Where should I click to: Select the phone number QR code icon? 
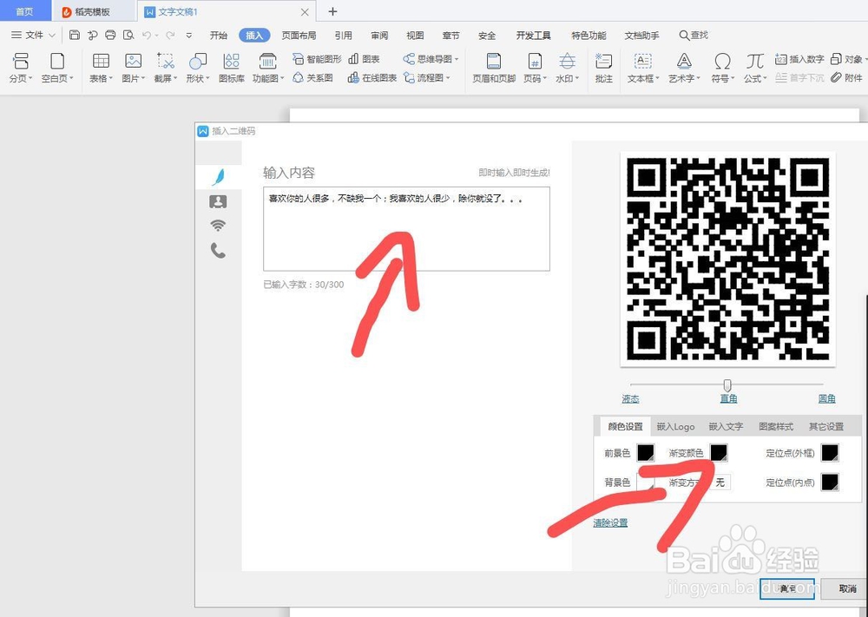click(x=218, y=251)
